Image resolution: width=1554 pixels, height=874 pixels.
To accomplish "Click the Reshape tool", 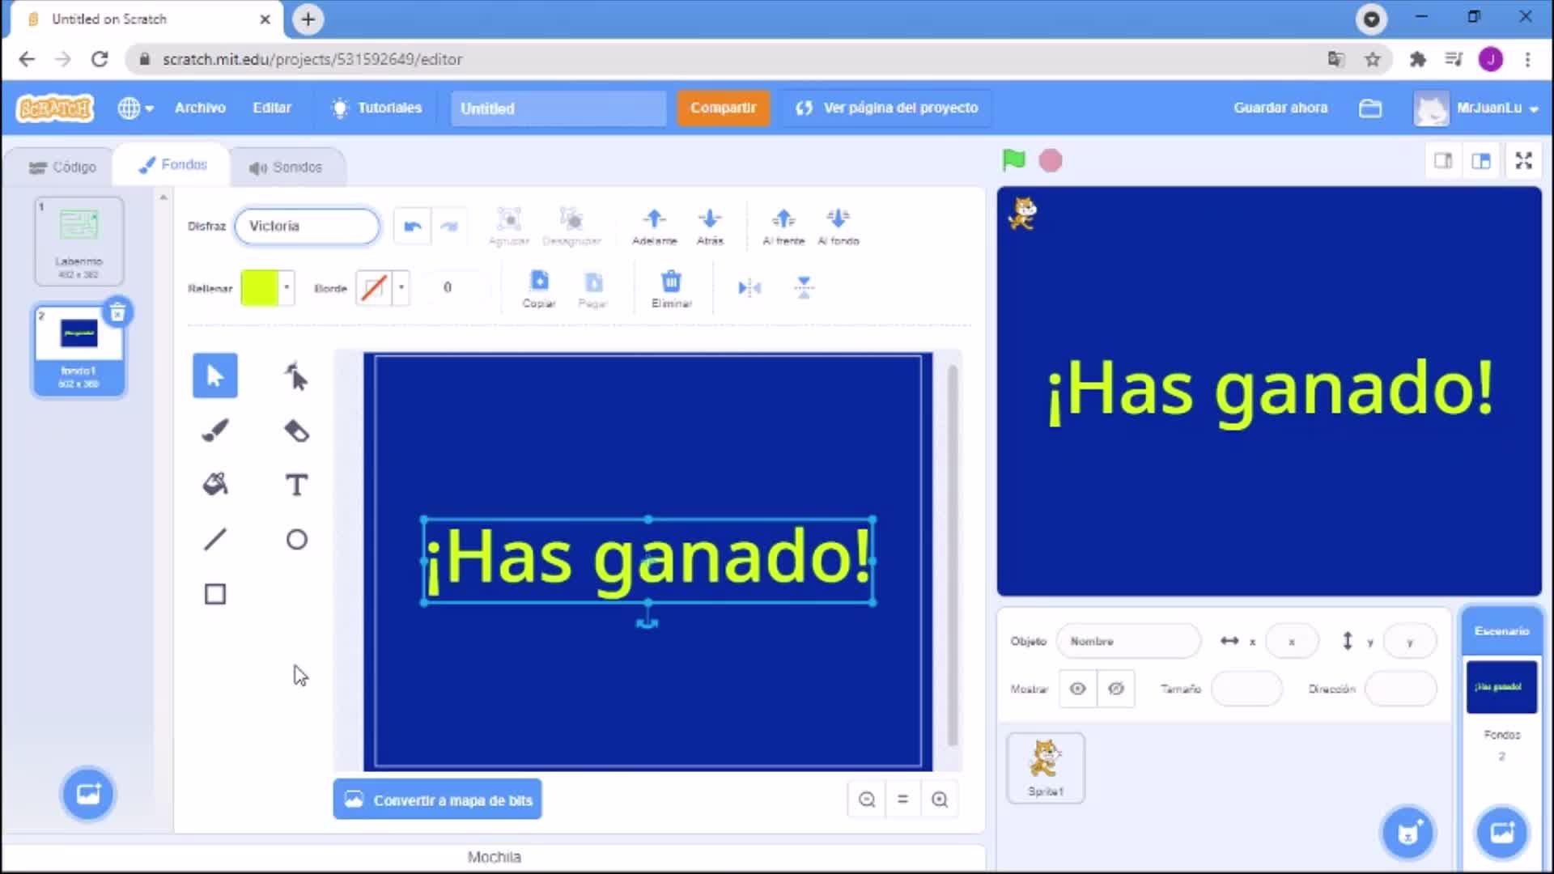I will [x=296, y=376].
